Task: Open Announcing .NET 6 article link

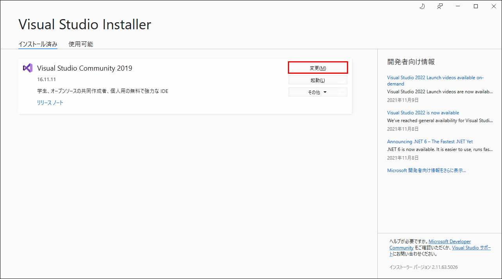Action: click(430, 142)
